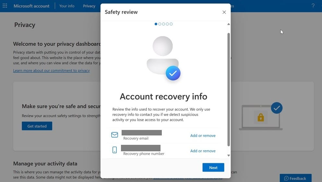Viewport: 322px width, 182px height.
Task: Open the Feedback button
Action: (x=295, y=178)
